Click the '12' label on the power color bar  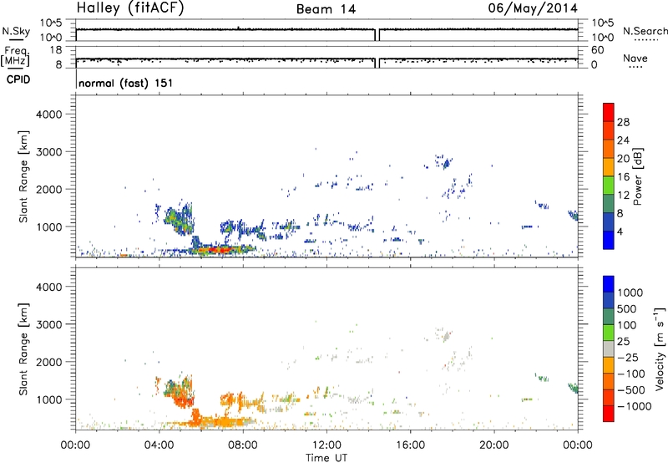coord(623,196)
